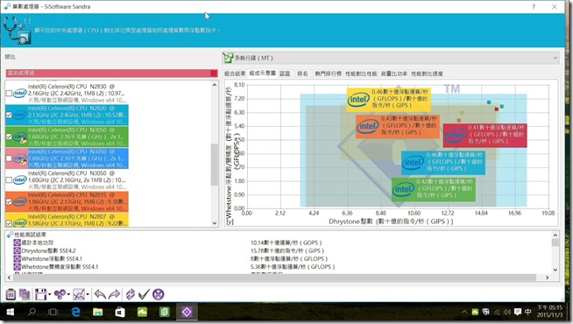Switch to the 熱門排行榜 tab

(329, 74)
